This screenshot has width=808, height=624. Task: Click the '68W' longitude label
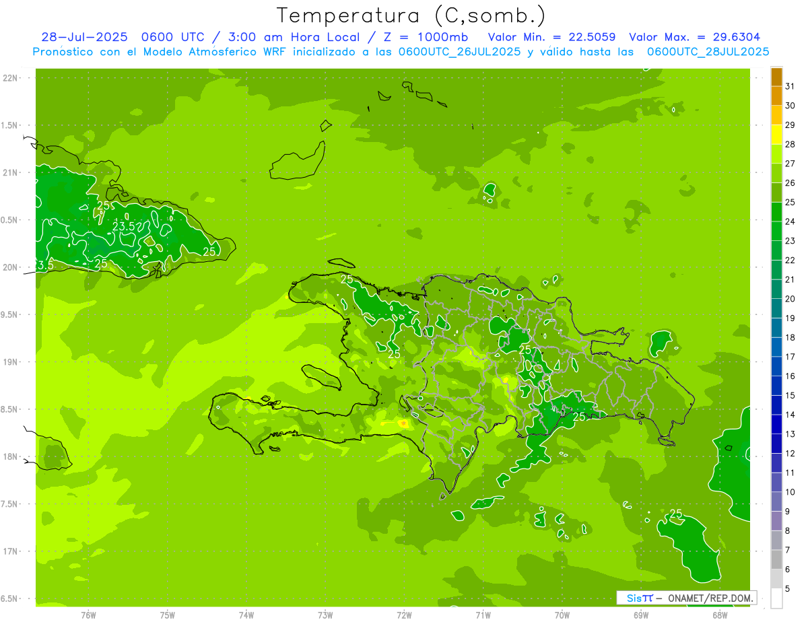[720, 615]
